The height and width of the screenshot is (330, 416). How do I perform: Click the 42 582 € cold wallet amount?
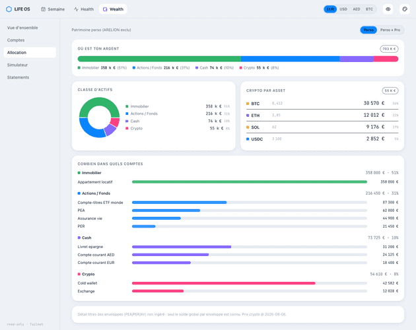pos(390,283)
